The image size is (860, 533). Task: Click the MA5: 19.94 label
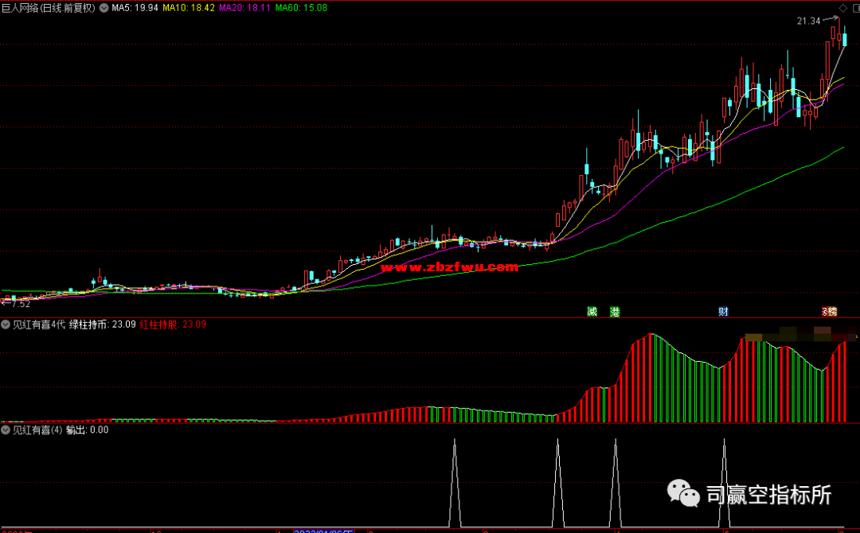135,8
